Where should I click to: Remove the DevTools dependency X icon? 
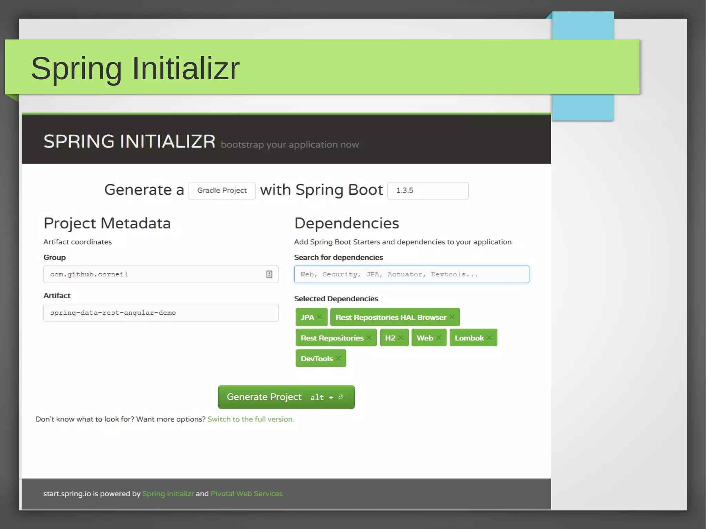338,358
